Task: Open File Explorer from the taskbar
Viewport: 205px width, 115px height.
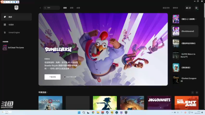Action: point(98,112)
